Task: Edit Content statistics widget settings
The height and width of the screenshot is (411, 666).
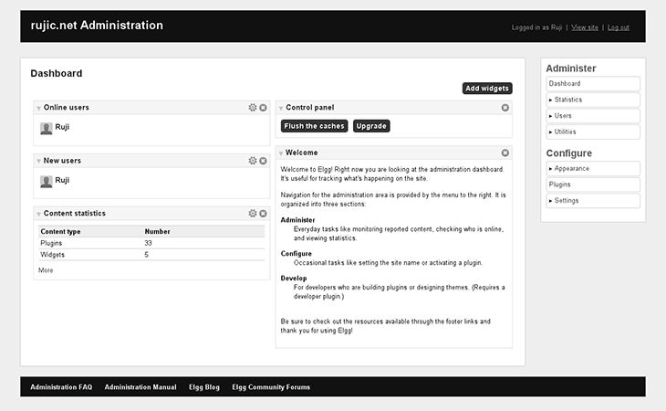Action: (253, 214)
